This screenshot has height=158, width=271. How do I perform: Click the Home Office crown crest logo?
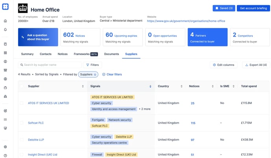(23, 8)
